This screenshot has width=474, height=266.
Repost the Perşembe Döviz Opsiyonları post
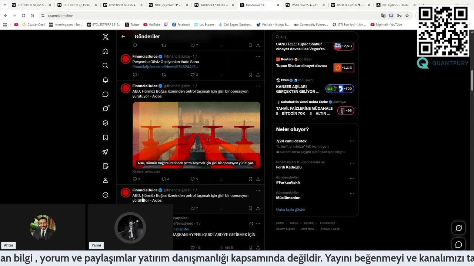tap(164, 75)
